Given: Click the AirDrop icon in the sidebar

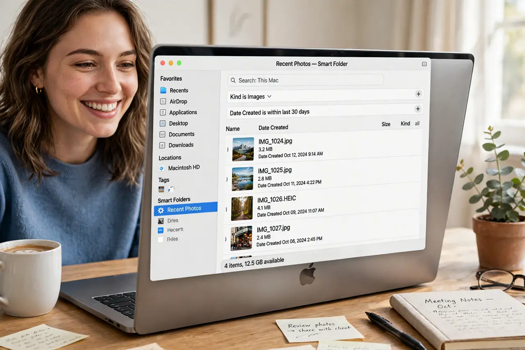Looking at the screenshot, I should coord(163,101).
